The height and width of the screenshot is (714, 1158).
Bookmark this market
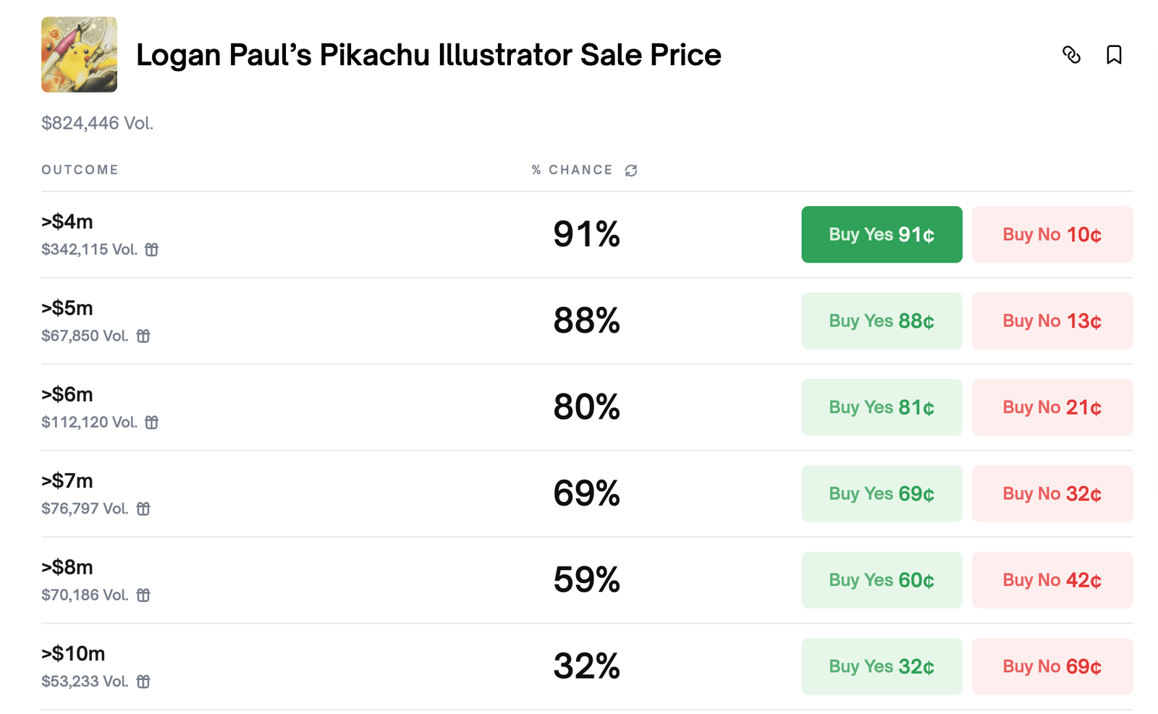coord(1115,54)
